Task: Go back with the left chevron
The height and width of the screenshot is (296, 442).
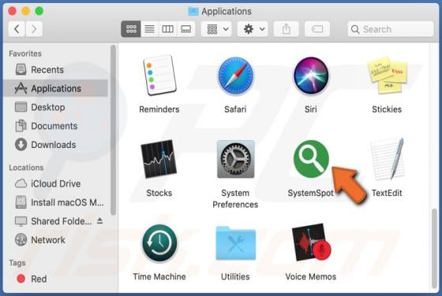Action: [x=17, y=29]
